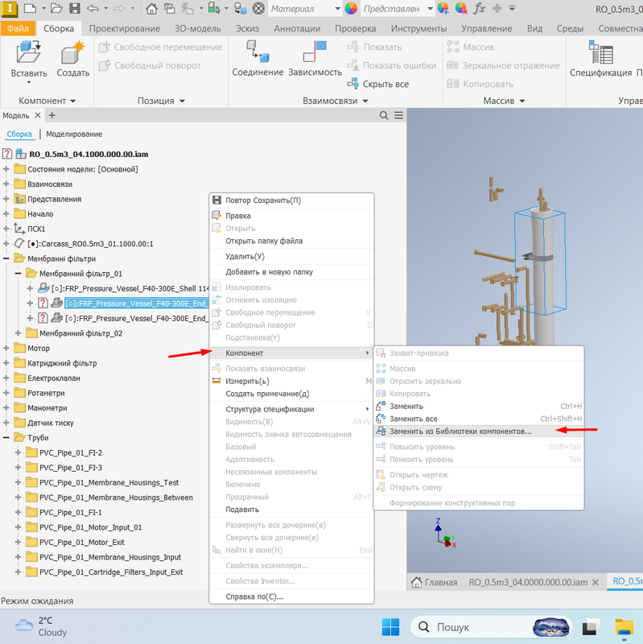Click the New file icon in quick access toolbar
This screenshot has height=644, width=643.
point(30,8)
